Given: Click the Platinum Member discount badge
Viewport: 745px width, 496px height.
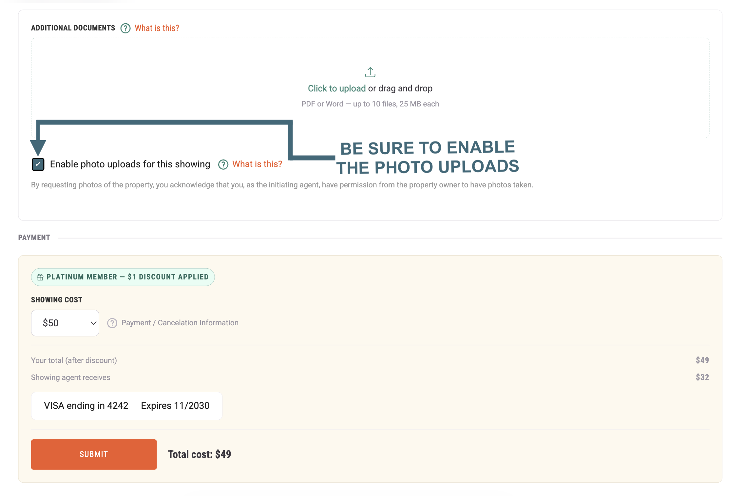Looking at the screenshot, I should (123, 277).
